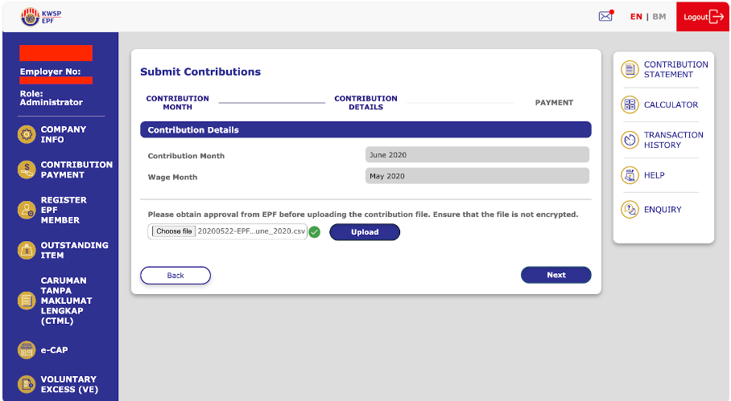Select the Payment step label
The width and height of the screenshot is (731, 401).
(554, 103)
